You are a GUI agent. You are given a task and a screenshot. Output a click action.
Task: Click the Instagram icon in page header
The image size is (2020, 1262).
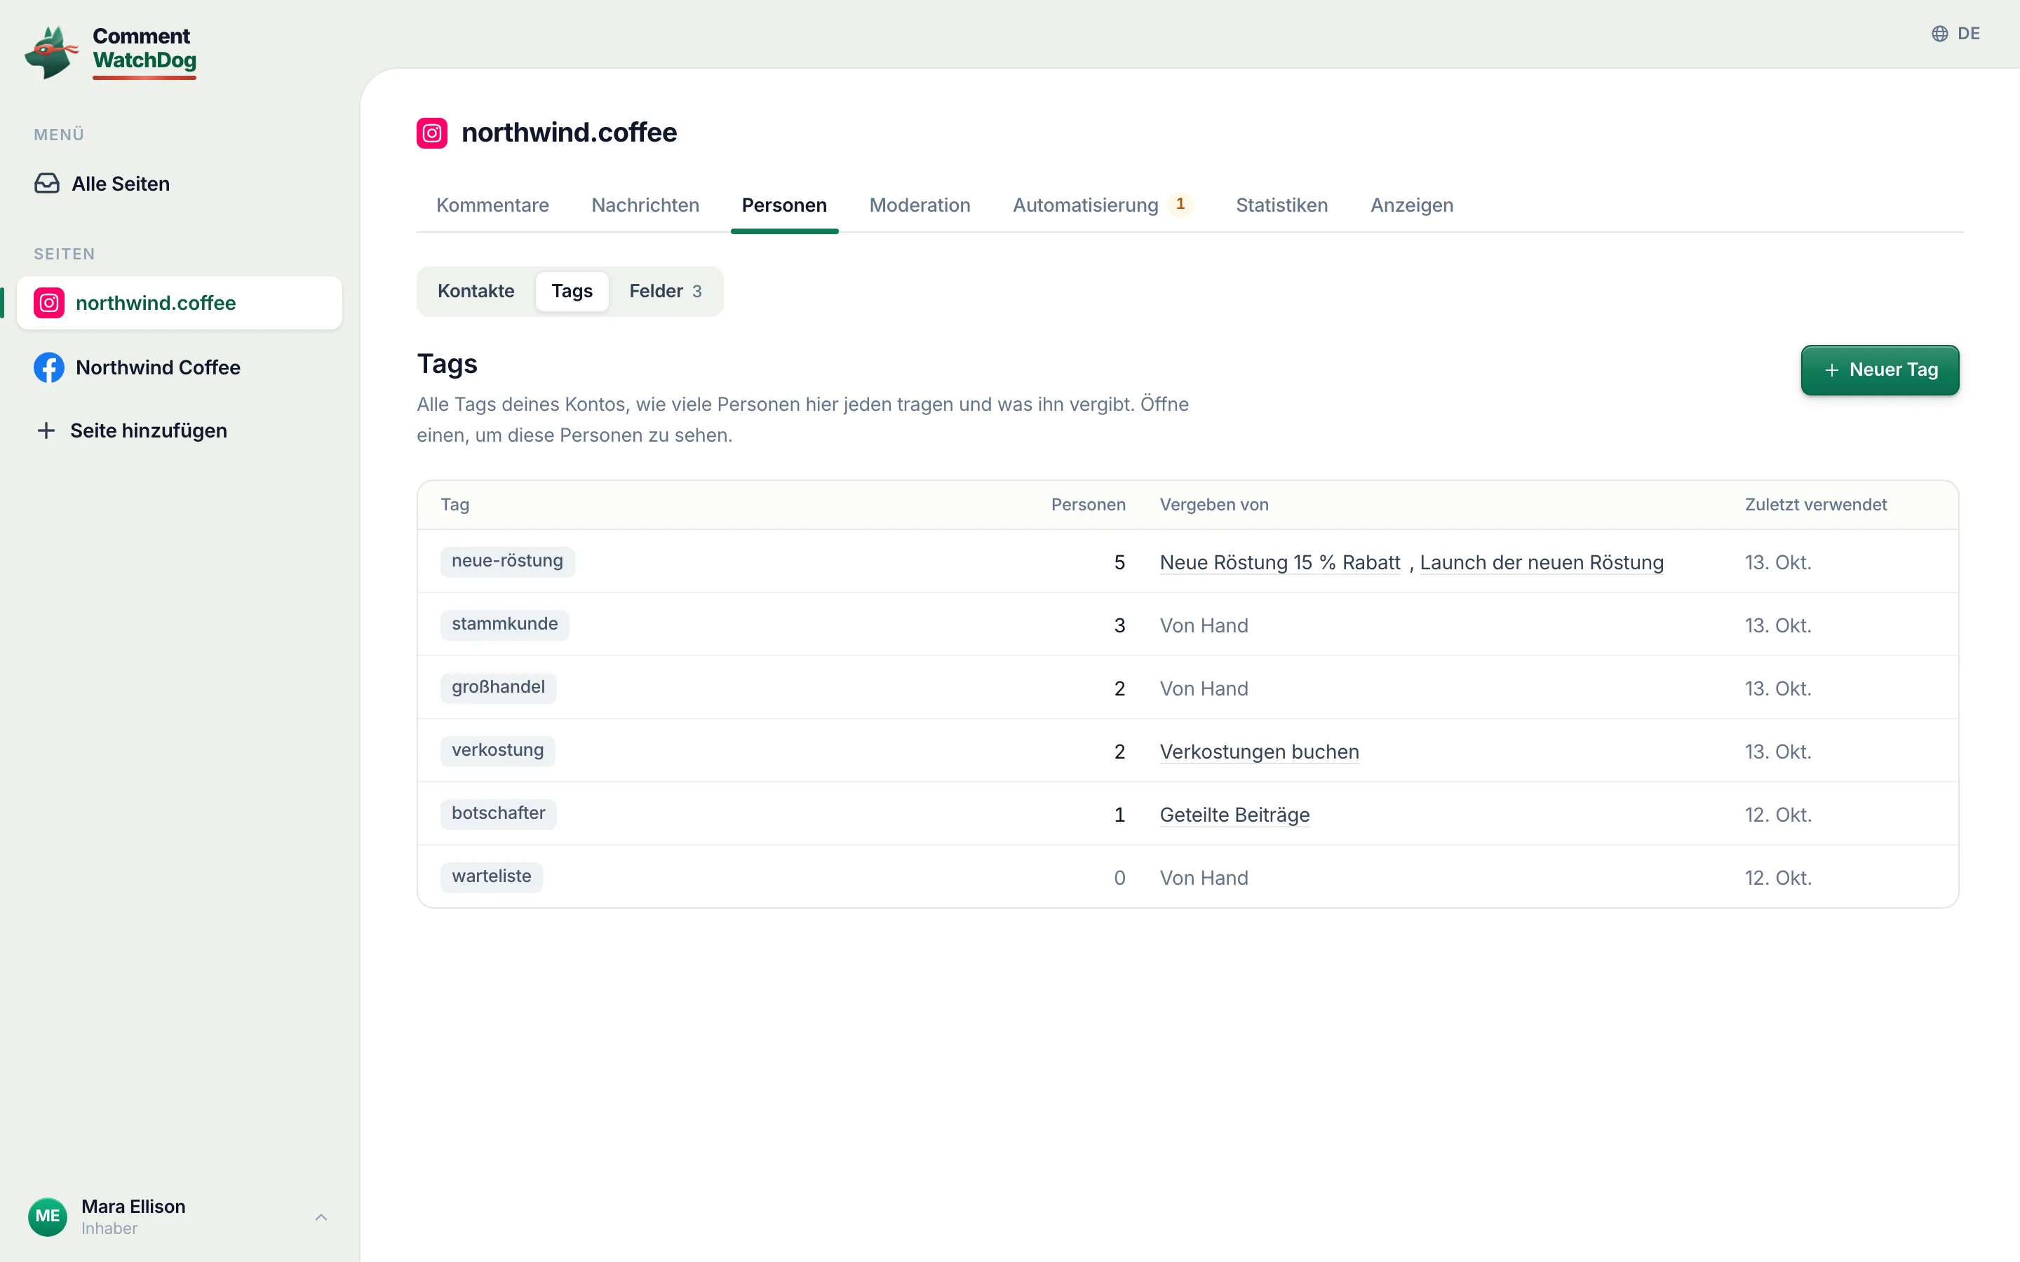pos(431,133)
